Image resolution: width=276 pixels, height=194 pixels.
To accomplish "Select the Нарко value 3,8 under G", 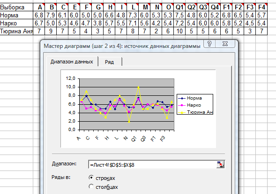I will coord(97,23).
